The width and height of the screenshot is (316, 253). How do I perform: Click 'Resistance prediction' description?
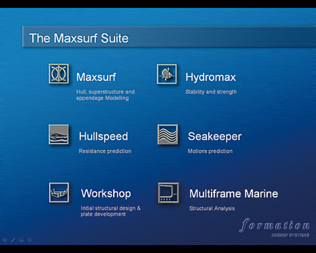coord(105,151)
